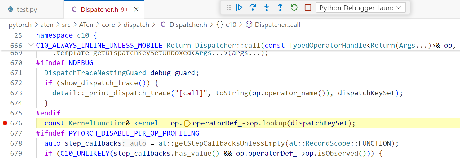Stop the debugger with the red square

point(308,7)
